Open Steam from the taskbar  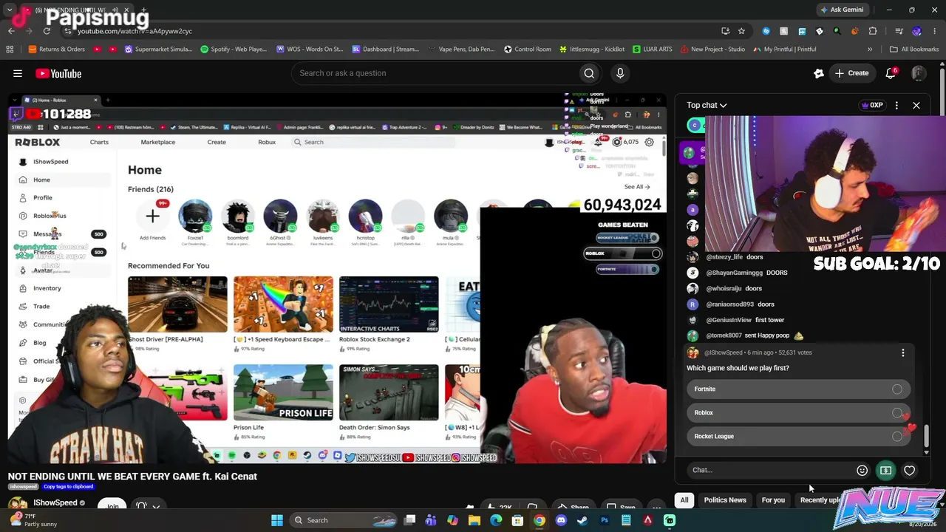582,520
